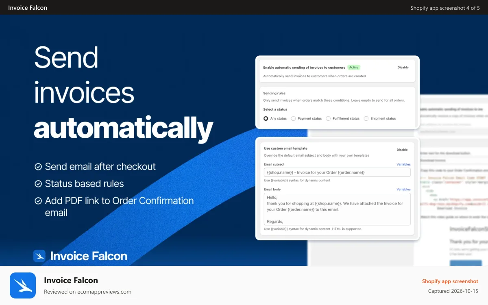This screenshot has width=488, height=305.
Task: Click the Invoice Falcon app icon in footer
Action: coord(23,285)
